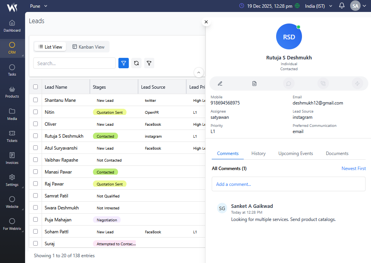The width and height of the screenshot is (371, 263).
Task: Collapse the filter section with chevron-up button
Action: [199, 72]
